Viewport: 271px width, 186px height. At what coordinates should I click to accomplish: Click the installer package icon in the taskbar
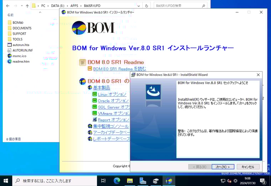click(x=156, y=181)
